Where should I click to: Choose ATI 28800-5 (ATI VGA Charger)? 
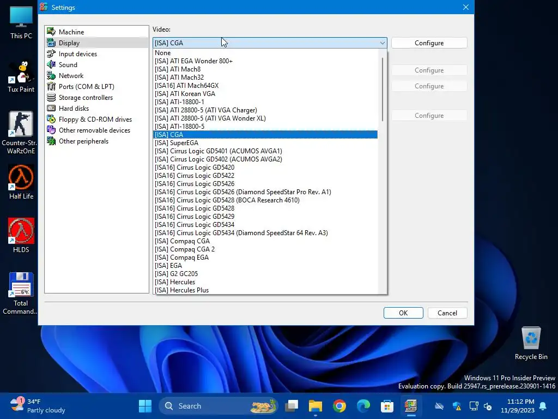[265, 110]
